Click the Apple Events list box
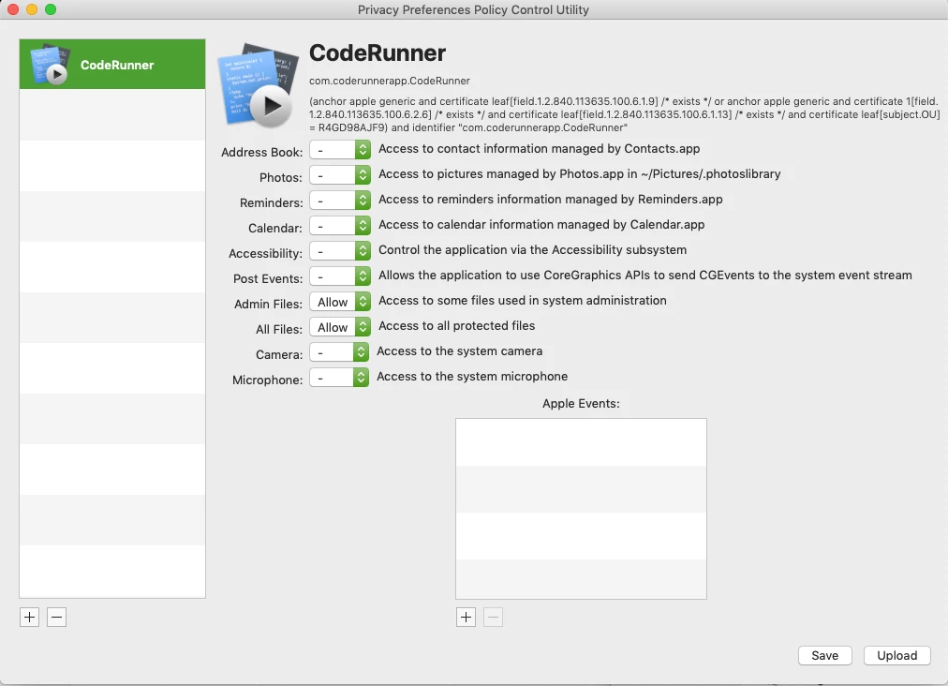 pos(581,509)
